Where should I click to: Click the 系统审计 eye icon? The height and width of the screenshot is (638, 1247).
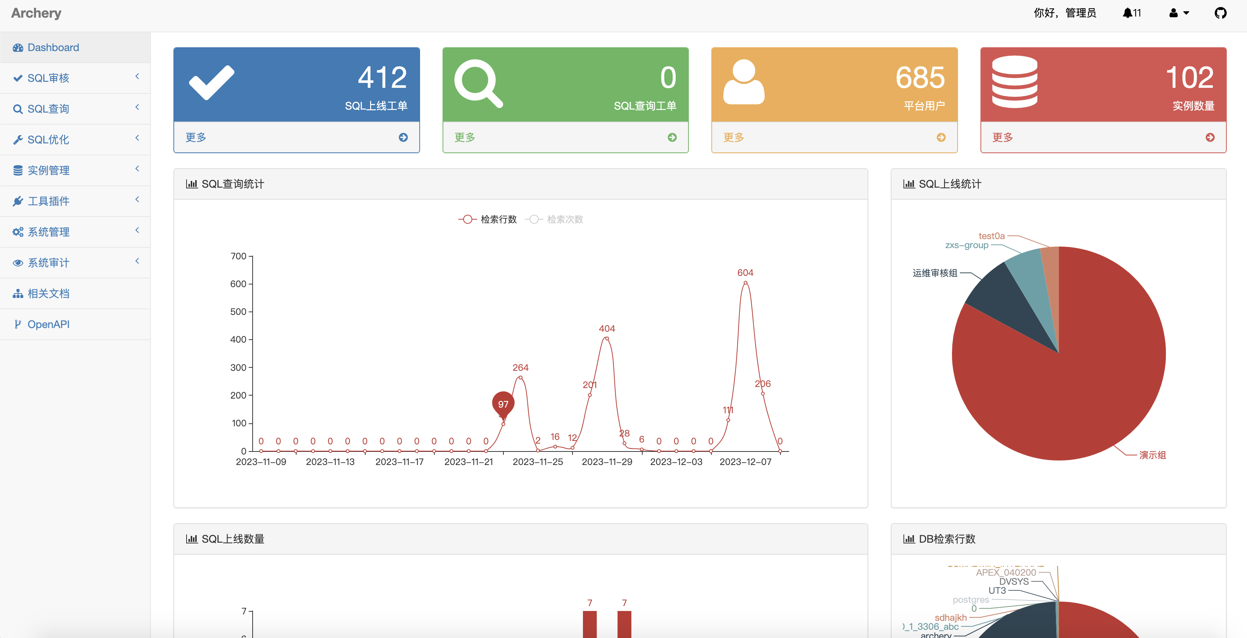(18, 263)
